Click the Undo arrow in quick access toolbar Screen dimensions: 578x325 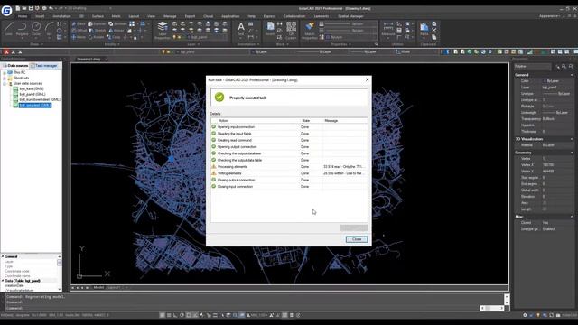click(x=51, y=8)
